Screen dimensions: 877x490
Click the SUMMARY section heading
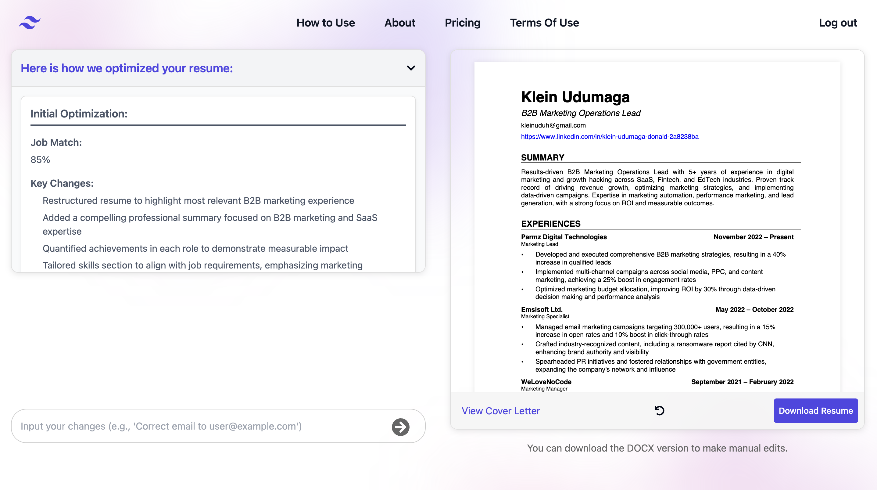pyautogui.click(x=542, y=157)
